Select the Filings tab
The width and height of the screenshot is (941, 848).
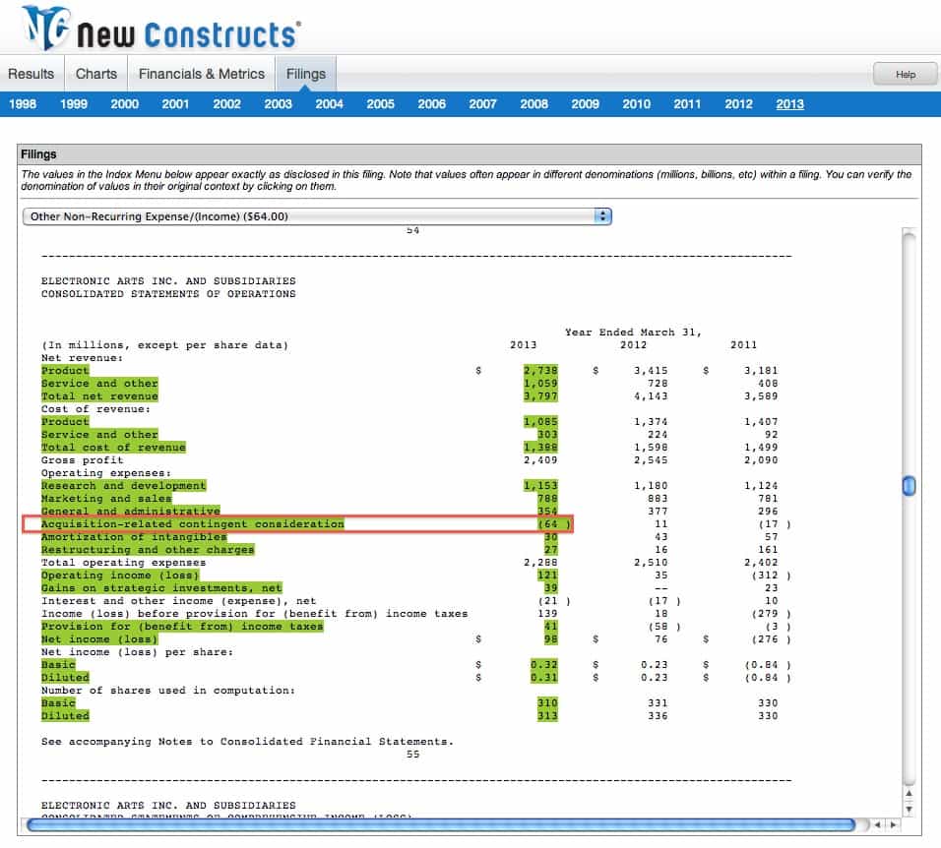[x=306, y=74]
